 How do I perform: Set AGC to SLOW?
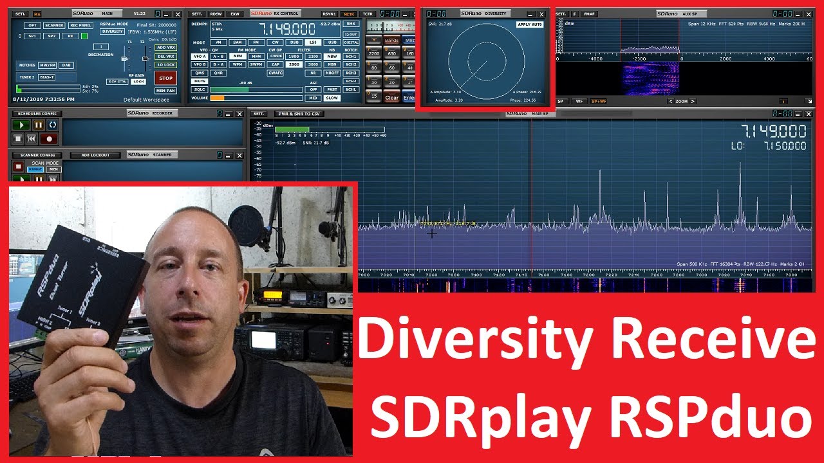point(332,98)
